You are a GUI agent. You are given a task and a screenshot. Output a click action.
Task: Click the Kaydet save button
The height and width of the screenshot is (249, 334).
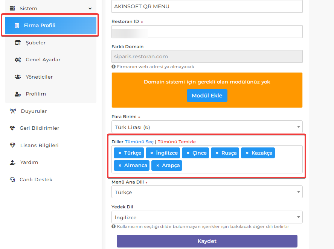[x=207, y=241]
